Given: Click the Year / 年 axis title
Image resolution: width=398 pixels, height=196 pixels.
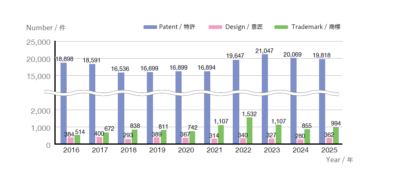Looking at the screenshot, I should point(339,160).
